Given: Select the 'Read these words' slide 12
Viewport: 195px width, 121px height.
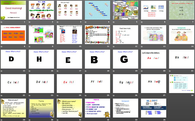Looking at the screenshot, I should (x=126, y=35).
